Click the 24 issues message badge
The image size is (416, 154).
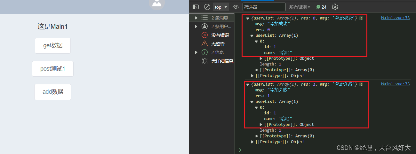point(321,7)
